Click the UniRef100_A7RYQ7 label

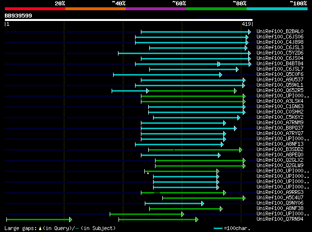click(x=280, y=134)
